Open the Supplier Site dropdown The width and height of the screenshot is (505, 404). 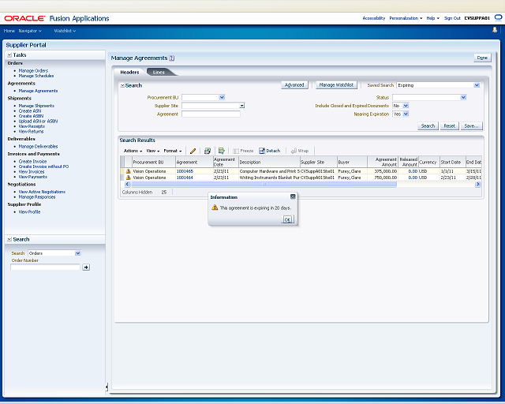[242, 106]
